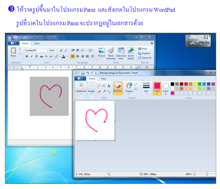Image resolution: width=220 pixels, height=189 pixels.
Task: Open the WordPad application menu button
Action: click(13, 43)
